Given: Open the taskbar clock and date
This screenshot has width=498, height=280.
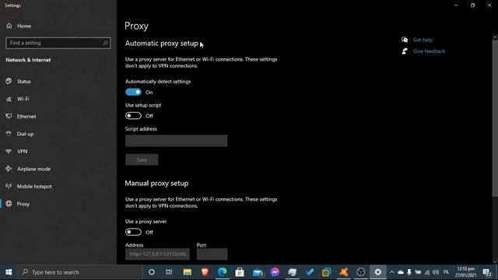Looking at the screenshot, I should [465, 272].
